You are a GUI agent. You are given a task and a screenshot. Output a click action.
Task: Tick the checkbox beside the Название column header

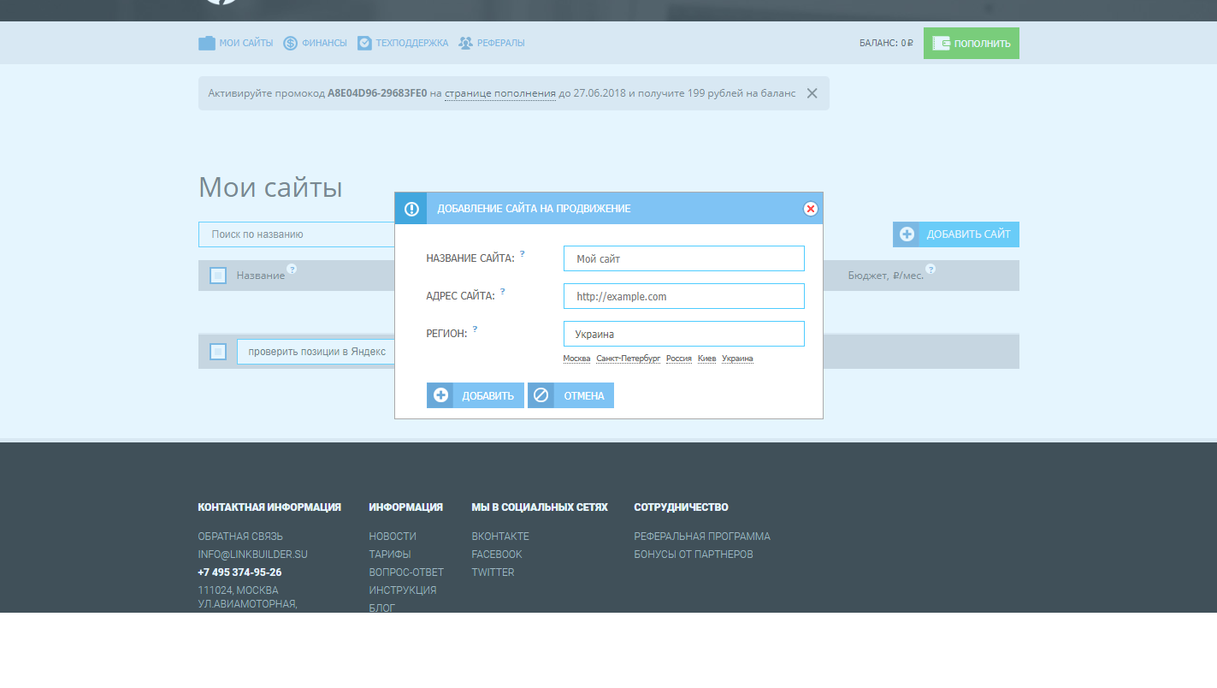point(218,276)
